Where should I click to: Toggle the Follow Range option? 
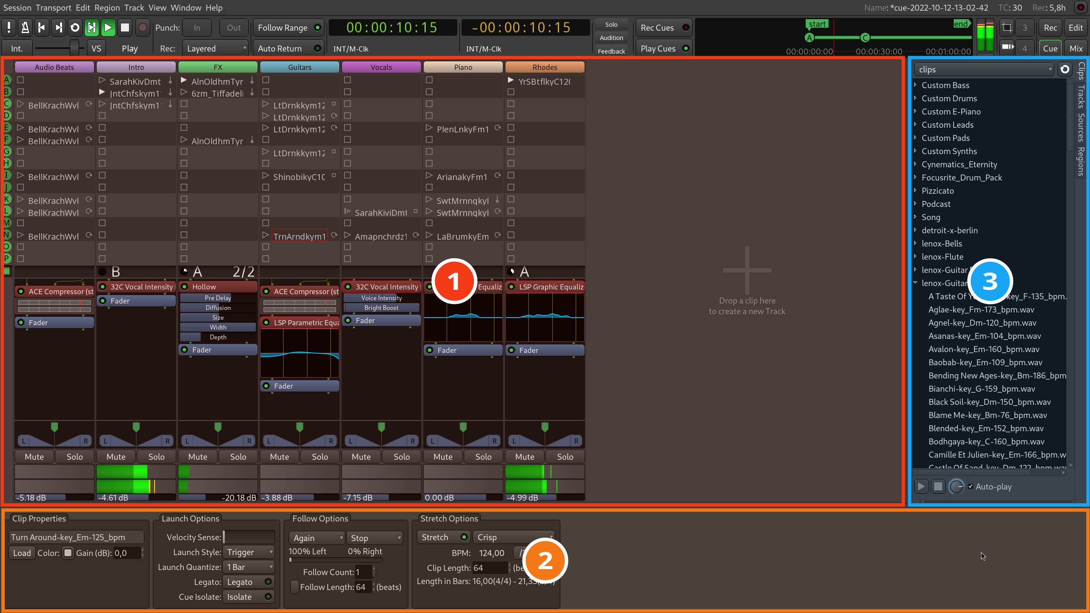tap(288, 28)
